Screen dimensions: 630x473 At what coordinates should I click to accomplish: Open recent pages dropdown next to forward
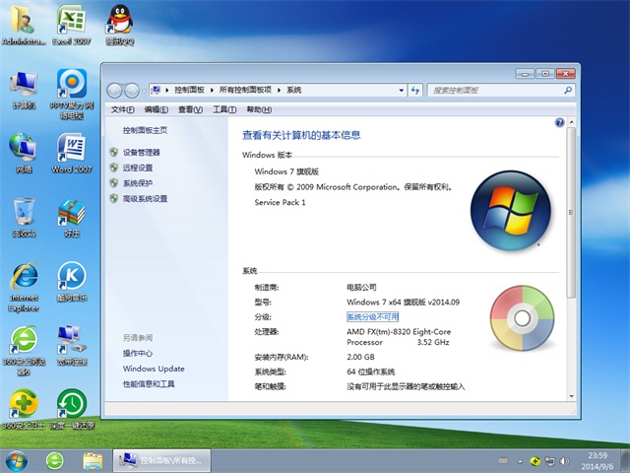click(144, 91)
